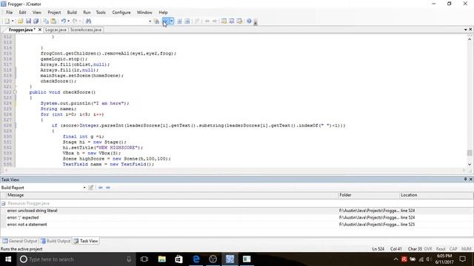
Task: Click the highlighted Run Project icon
Action: tap(166, 21)
